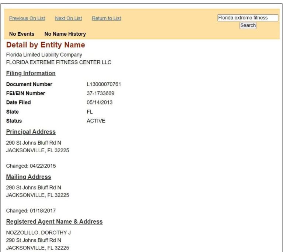Click the FLORIDA EXTREME FITNESS CENTER LLC name

pos(59,62)
